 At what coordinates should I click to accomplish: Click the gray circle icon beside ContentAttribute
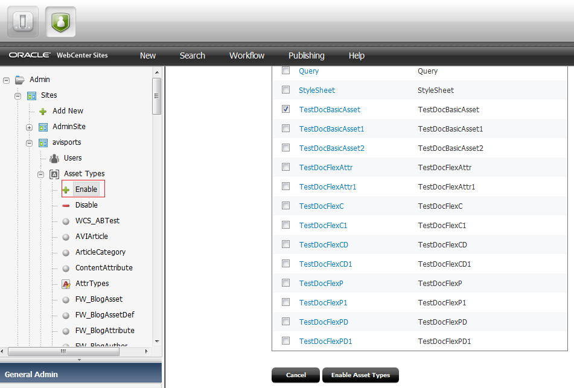coord(66,269)
